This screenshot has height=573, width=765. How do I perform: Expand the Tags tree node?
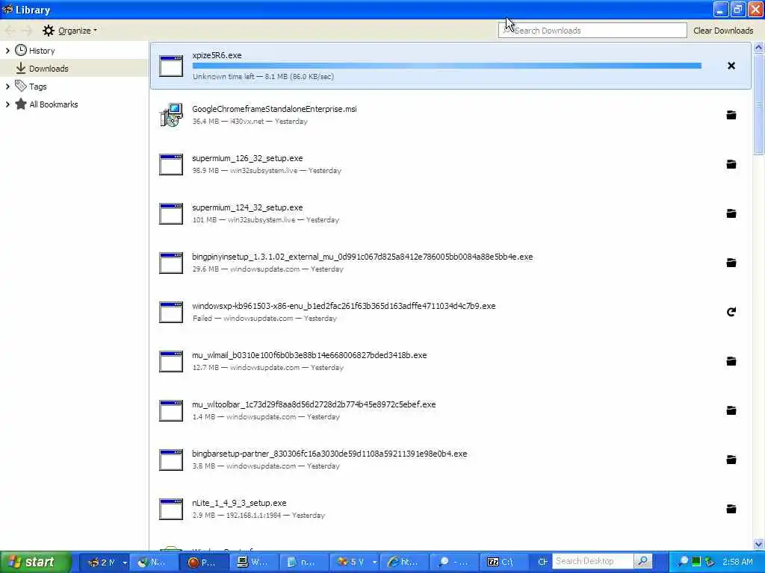(x=7, y=87)
